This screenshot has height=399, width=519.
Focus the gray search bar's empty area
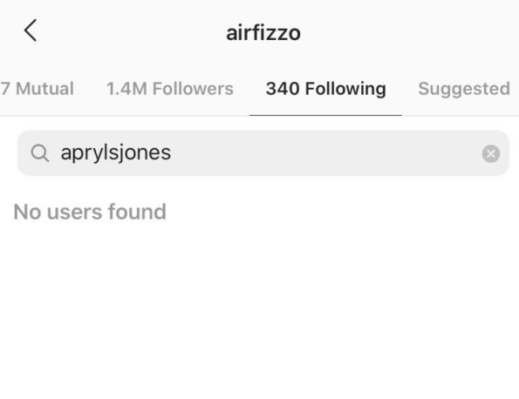[x=324, y=153]
